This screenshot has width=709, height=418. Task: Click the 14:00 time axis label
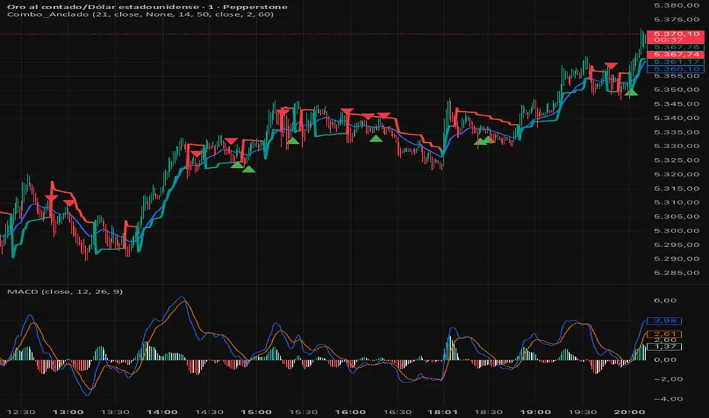pyautogui.click(x=162, y=412)
